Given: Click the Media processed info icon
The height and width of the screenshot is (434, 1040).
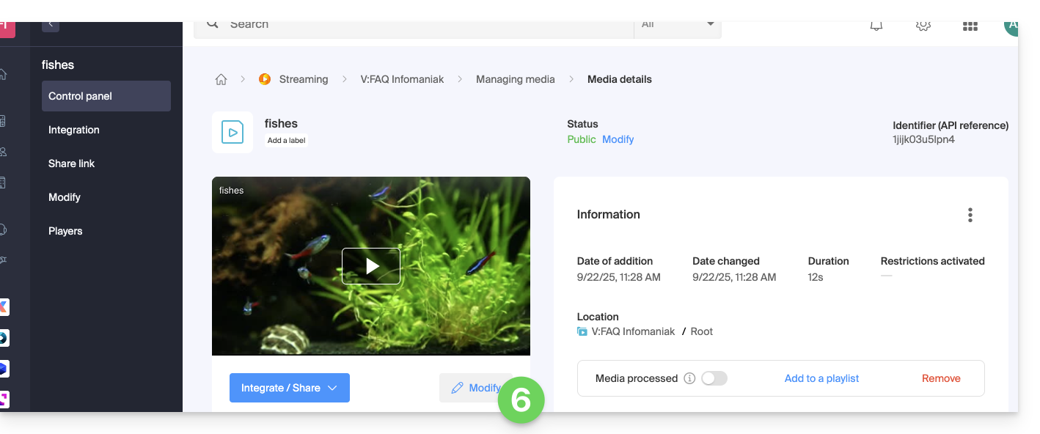Looking at the screenshot, I should (689, 379).
